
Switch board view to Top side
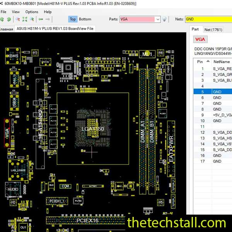pyautogui.click(x=73, y=19)
